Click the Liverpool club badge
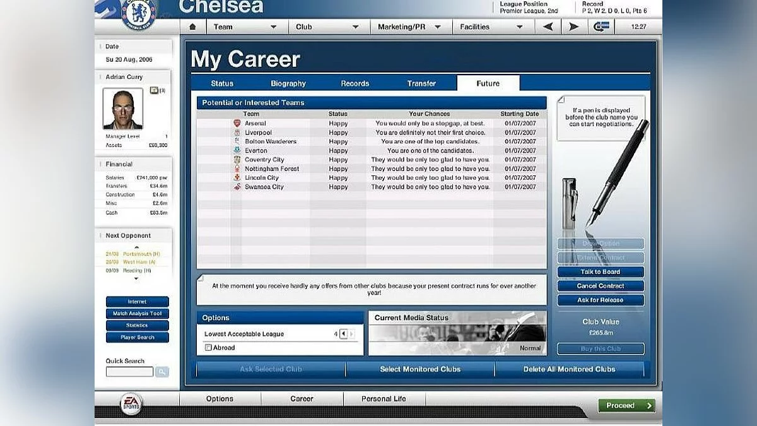757x426 pixels. click(237, 133)
